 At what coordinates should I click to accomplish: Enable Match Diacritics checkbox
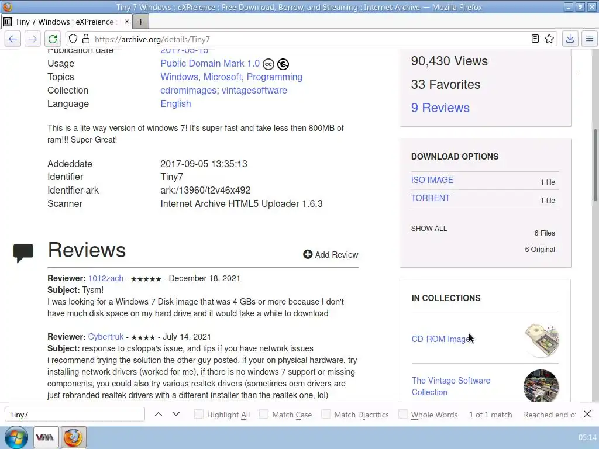click(x=325, y=415)
